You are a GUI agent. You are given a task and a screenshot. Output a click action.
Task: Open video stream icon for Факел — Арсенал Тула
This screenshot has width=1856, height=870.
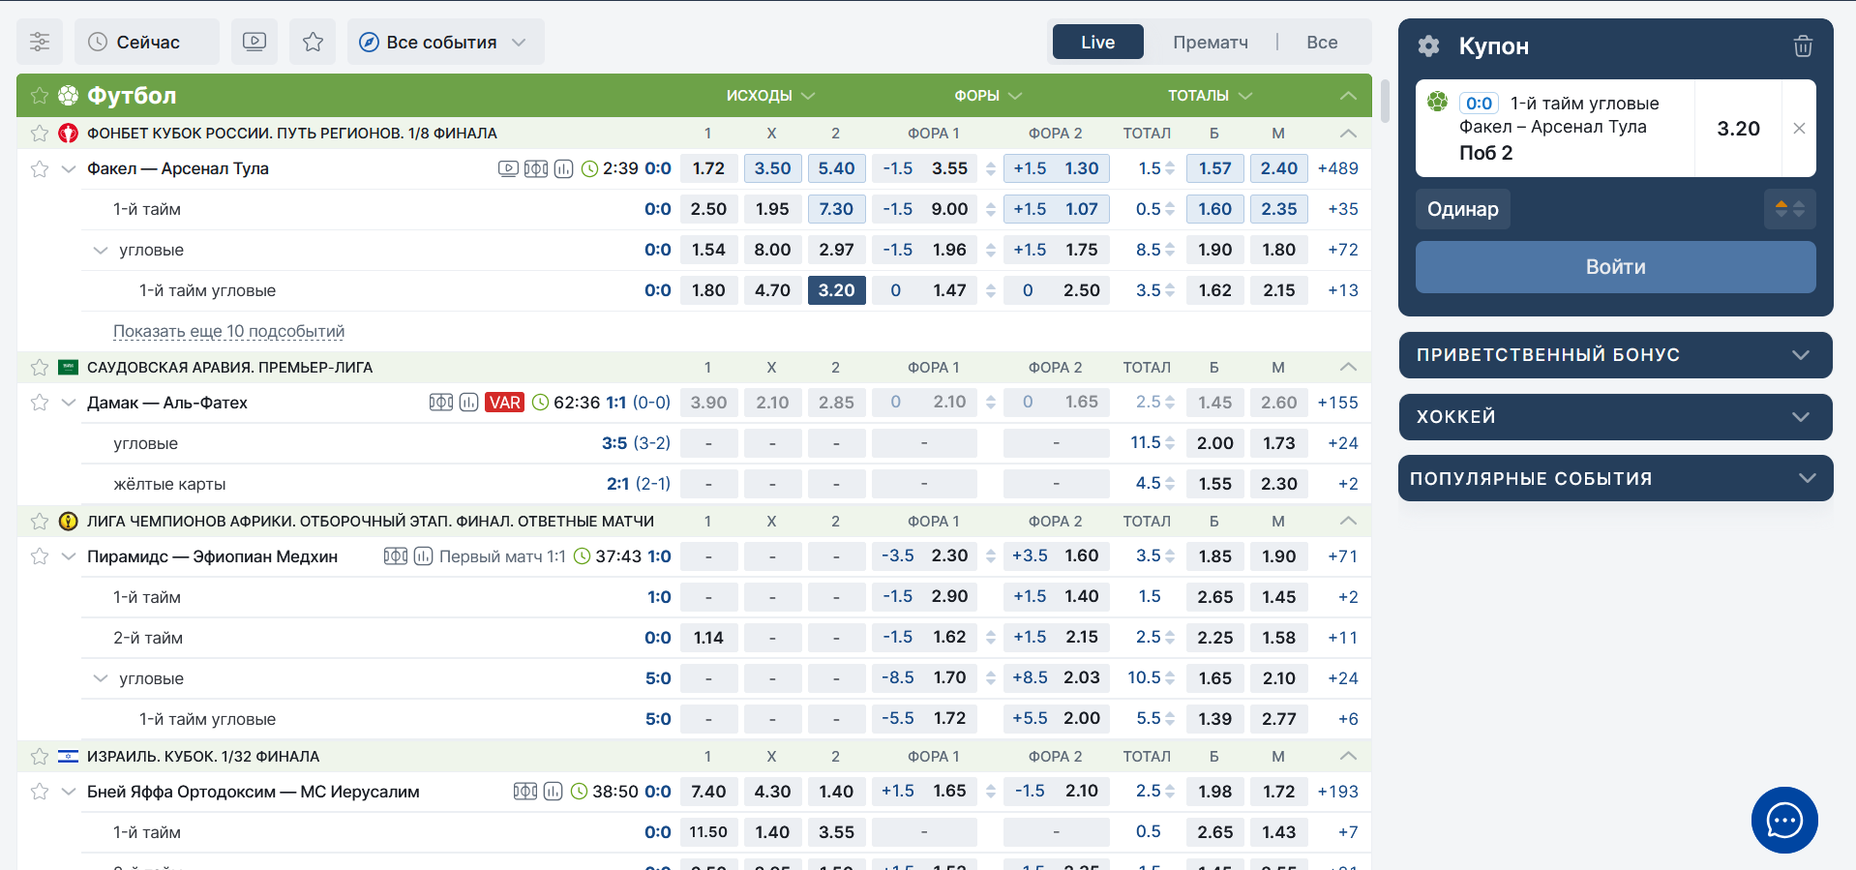click(508, 168)
